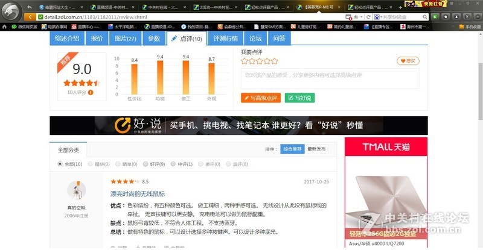The image size is (483, 250).
Task: Click the red packet banner 快抢红包
Action: (426, 4)
